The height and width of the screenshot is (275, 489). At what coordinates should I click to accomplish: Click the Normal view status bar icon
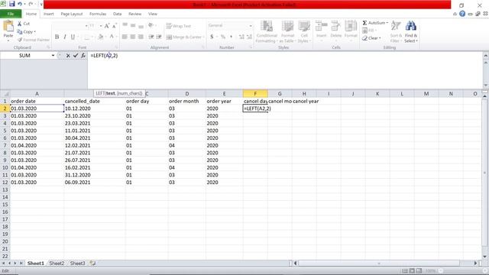405,271
